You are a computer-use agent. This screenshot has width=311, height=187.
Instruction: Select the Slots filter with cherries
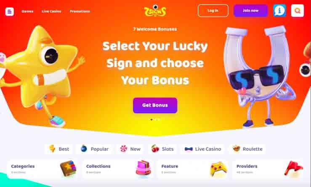tap(162, 149)
